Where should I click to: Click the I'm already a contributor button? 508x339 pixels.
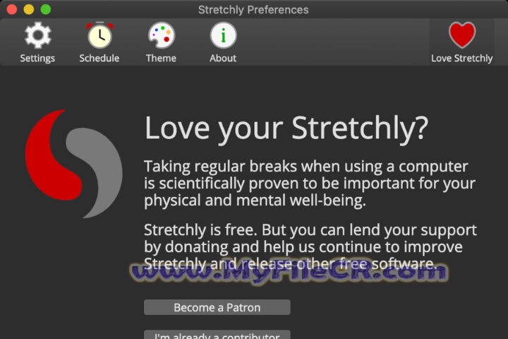click(x=217, y=335)
